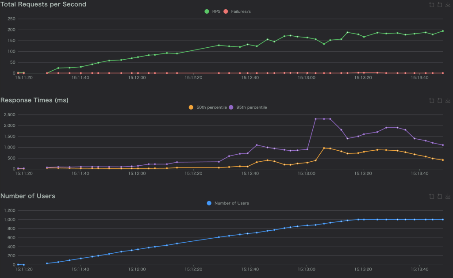Activate zoom tool on Total Requests chart

[431, 5]
